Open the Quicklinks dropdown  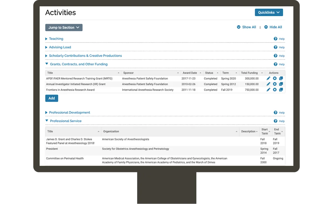pyautogui.click(x=269, y=12)
